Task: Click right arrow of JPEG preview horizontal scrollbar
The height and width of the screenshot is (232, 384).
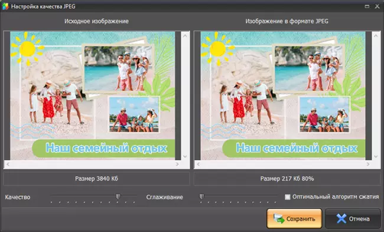Action: (x=368, y=164)
